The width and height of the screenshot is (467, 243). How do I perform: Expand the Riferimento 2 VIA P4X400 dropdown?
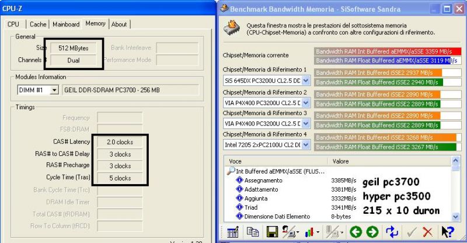pos(306,103)
